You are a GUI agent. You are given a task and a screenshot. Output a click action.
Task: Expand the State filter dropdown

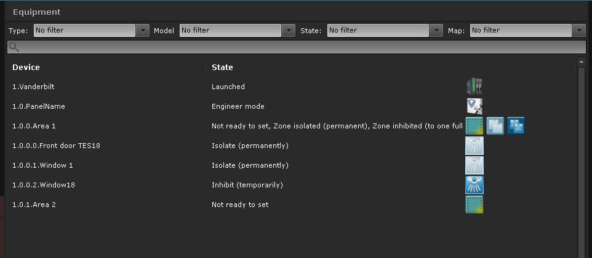(x=436, y=30)
